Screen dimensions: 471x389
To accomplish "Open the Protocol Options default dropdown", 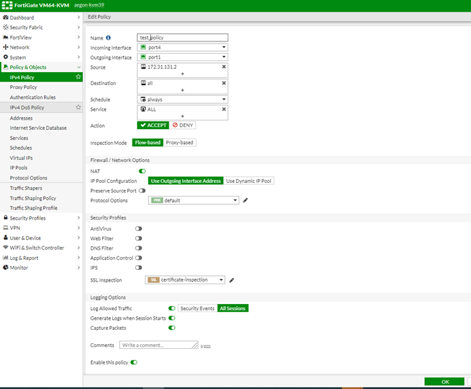I will click(x=194, y=200).
